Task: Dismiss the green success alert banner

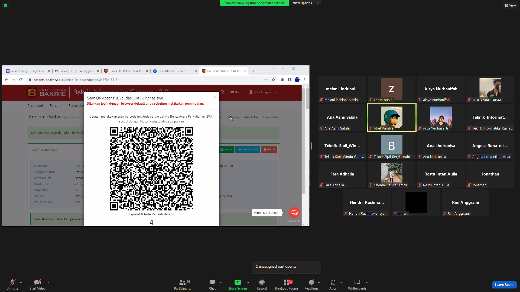Action: (275, 132)
